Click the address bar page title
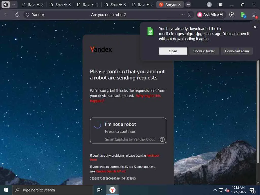Screen dimensions: 260x195 coord(108,15)
